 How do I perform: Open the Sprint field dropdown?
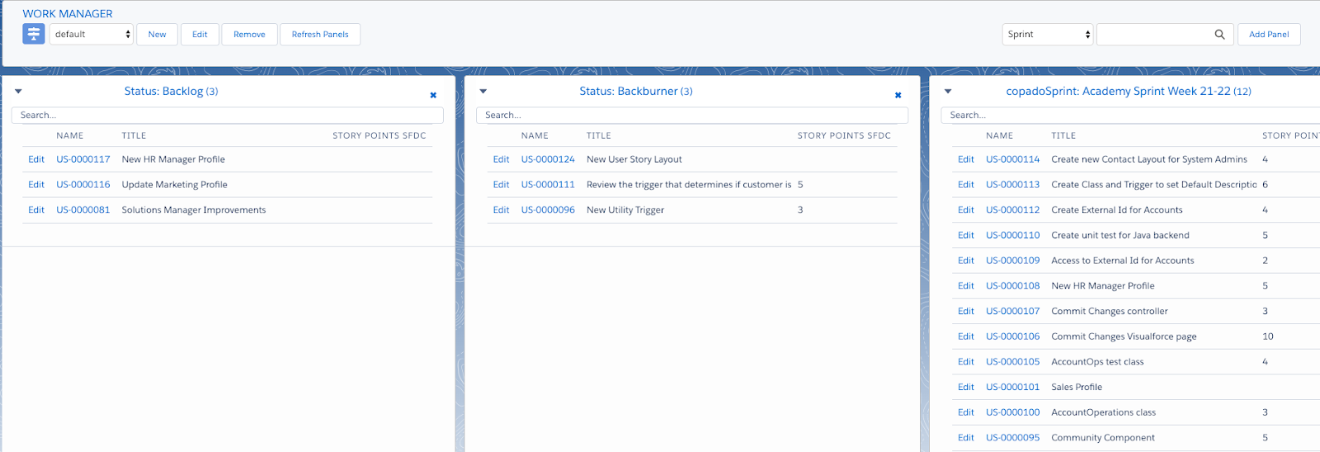(1048, 35)
